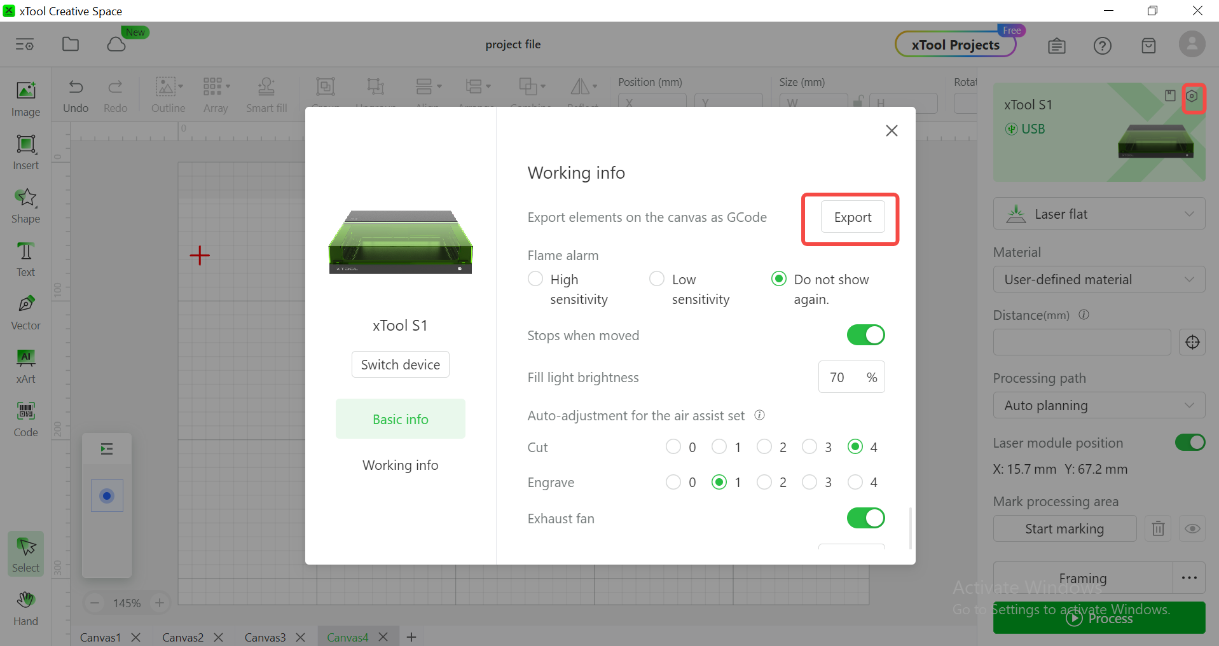Edit Fill light brightness value field
The height and width of the screenshot is (646, 1219).
coord(851,377)
